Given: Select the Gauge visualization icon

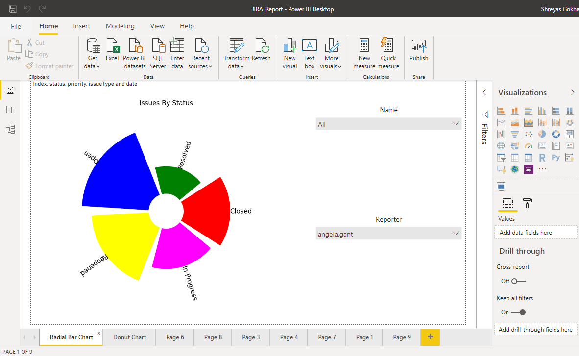Looking at the screenshot, I should (x=529, y=146).
